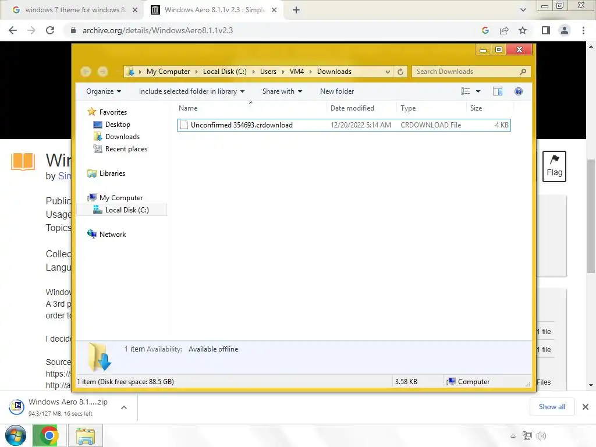Click the archive.org page vertical scrollbar
596x447 pixels.
coord(591,216)
